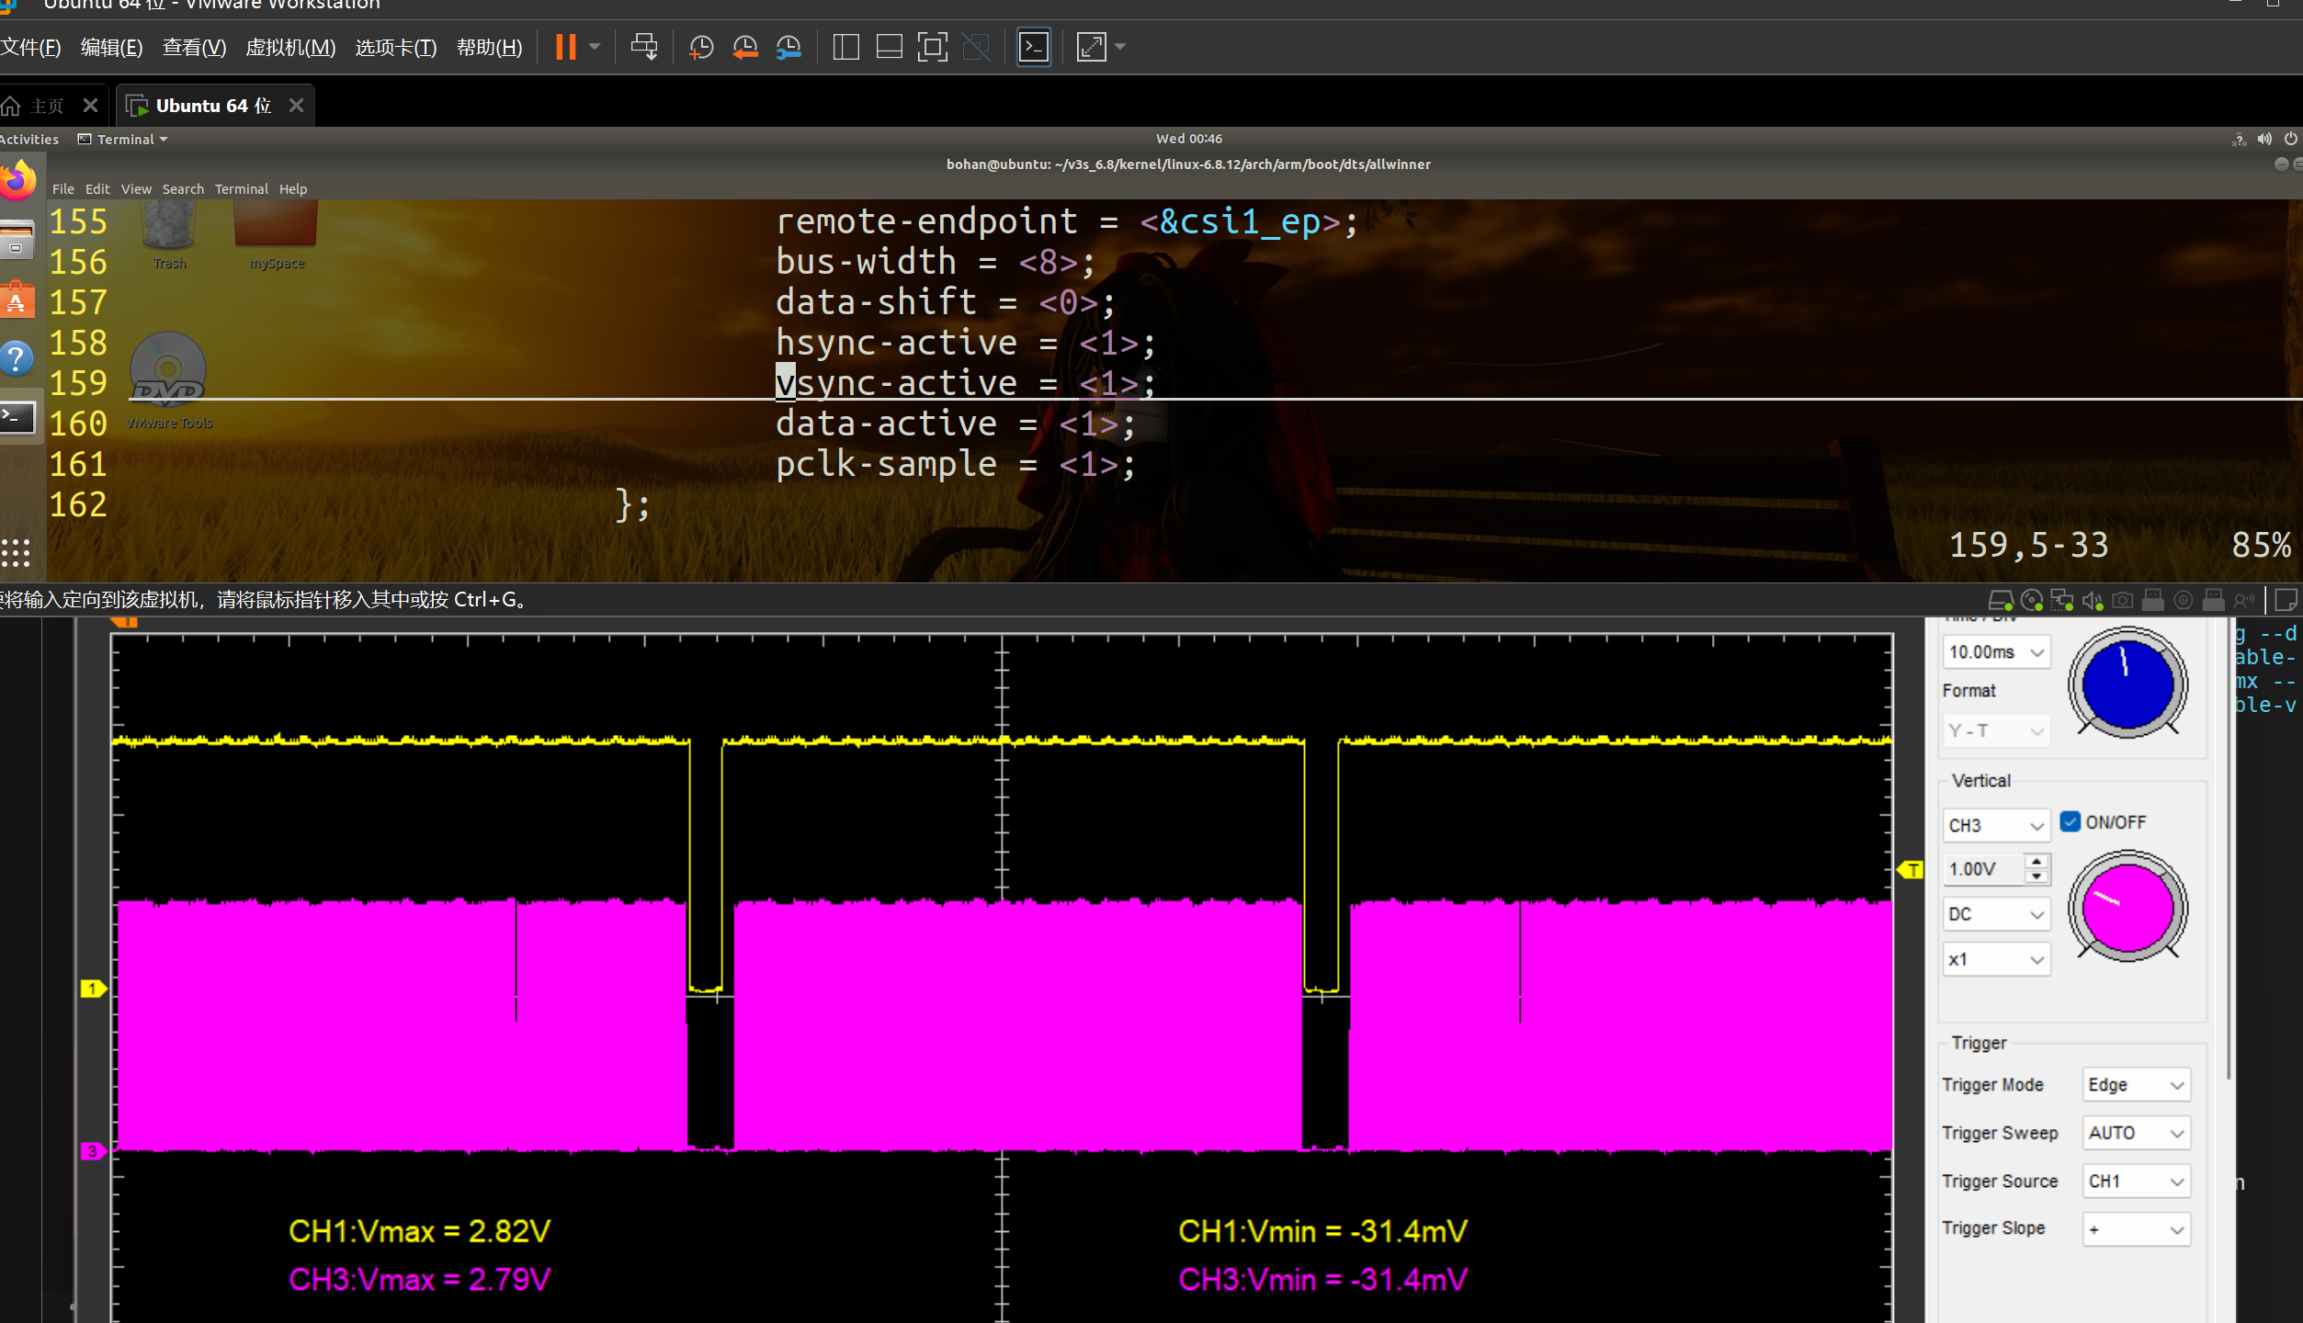Open the 选项卡(T) menu
2303x1323 pixels.
[x=396, y=47]
